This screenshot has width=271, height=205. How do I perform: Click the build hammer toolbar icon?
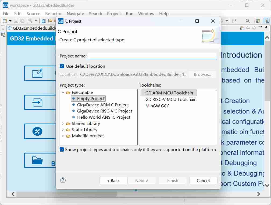pos(30,21)
